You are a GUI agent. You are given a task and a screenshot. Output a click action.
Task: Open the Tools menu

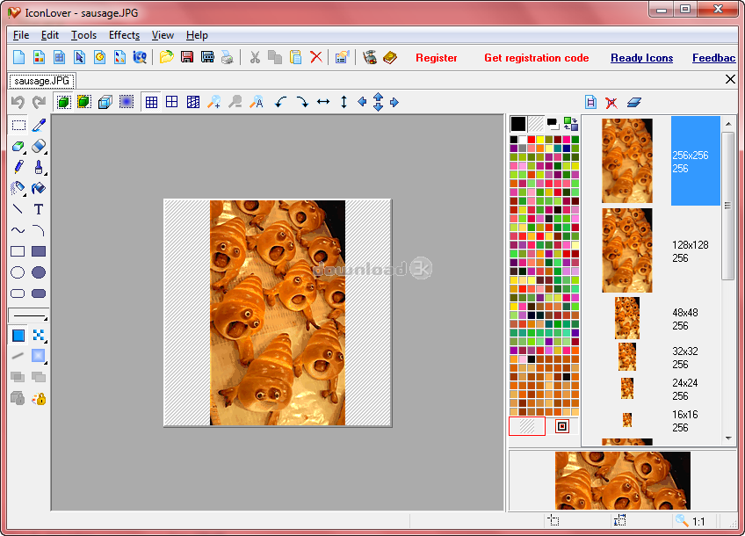pos(83,35)
